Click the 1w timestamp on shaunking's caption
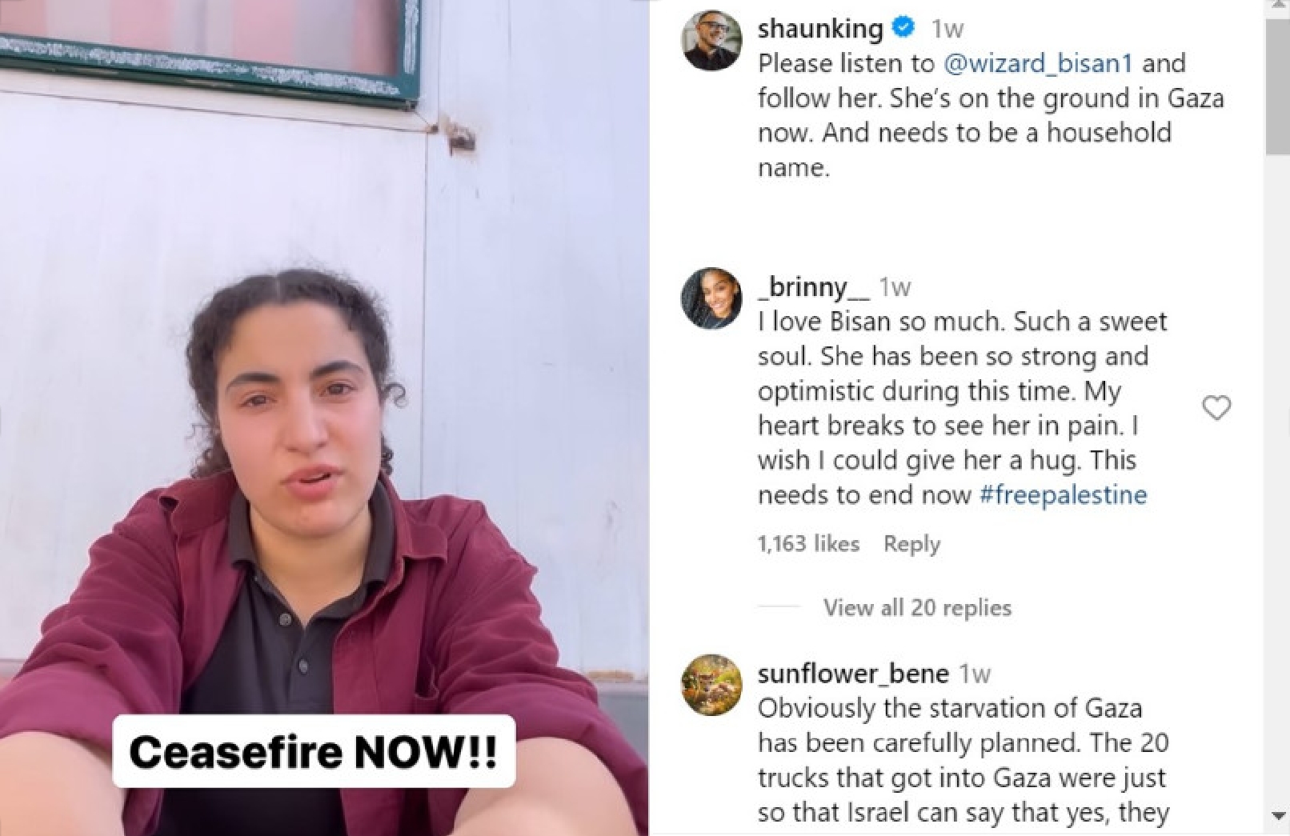This screenshot has width=1290, height=836. pyautogui.click(x=947, y=29)
